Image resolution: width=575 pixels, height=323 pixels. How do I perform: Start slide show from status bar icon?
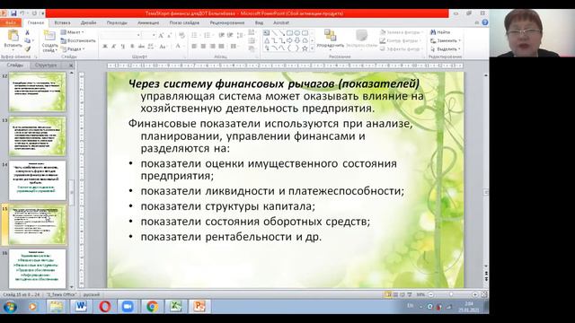410,294
